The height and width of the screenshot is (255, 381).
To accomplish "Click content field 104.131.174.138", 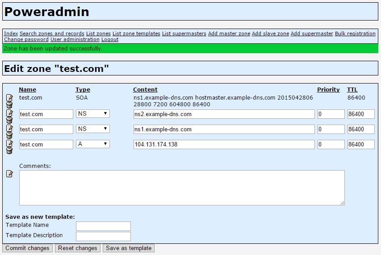I will point(224,145).
